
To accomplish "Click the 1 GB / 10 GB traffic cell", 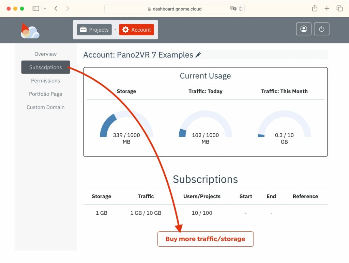I will click(146, 213).
